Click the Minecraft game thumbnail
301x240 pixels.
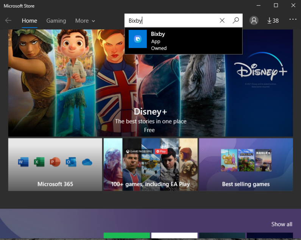pyautogui.click(x=246, y=161)
